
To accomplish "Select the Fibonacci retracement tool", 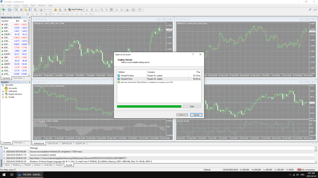I will pos(32,14).
